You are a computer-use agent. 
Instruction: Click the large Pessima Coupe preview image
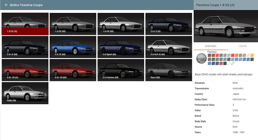click(x=226, y=26)
